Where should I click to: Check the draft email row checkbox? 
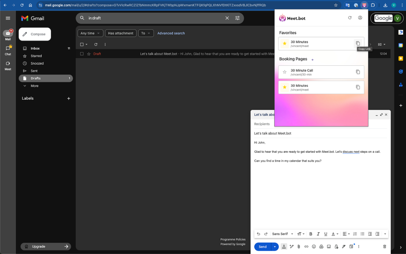click(82, 54)
